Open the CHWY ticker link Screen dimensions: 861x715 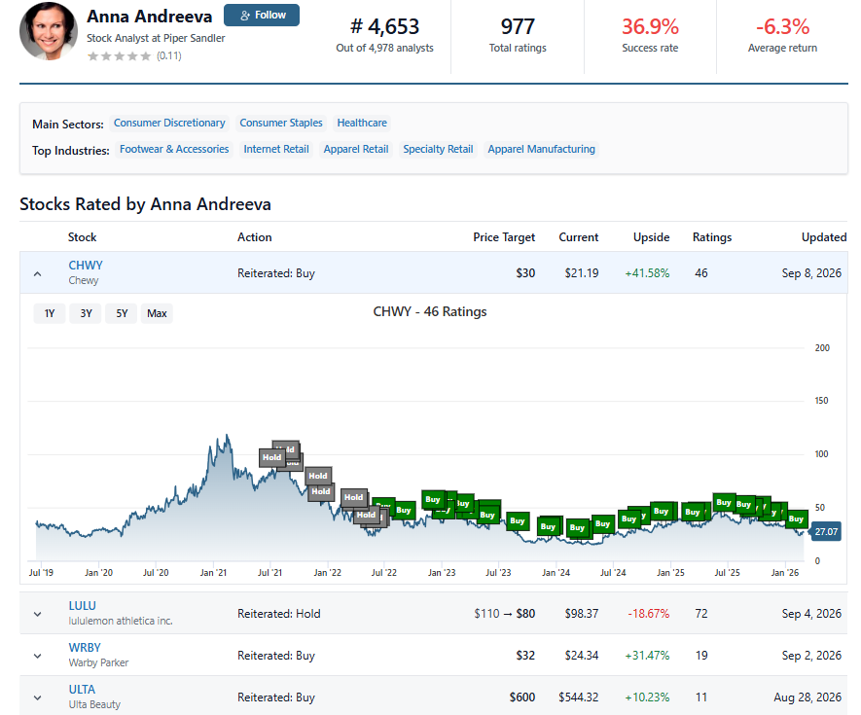[86, 266]
